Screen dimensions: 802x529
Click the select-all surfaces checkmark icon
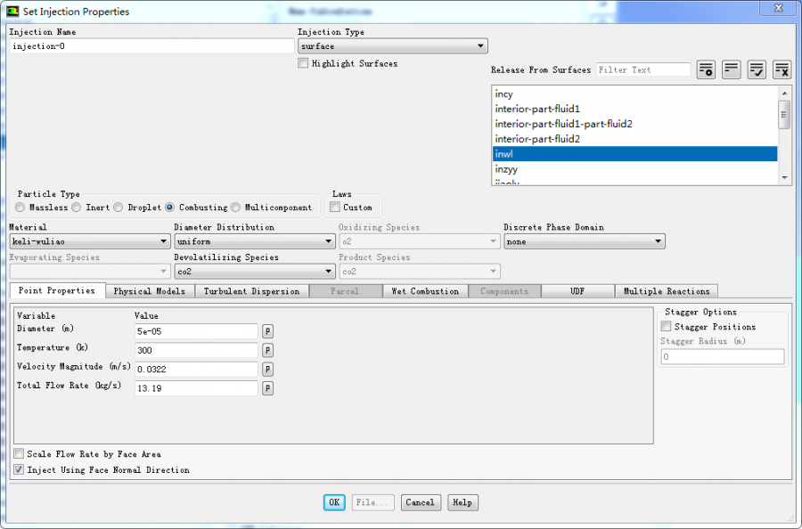[x=757, y=69]
